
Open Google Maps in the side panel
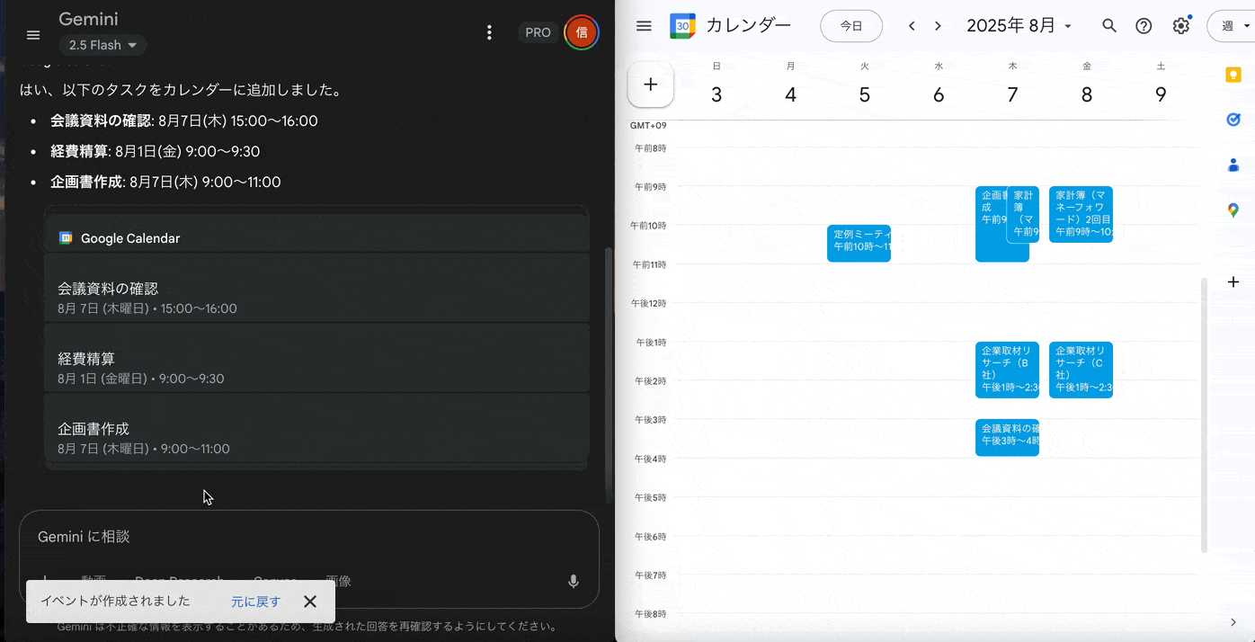(x=1233, y=210)
